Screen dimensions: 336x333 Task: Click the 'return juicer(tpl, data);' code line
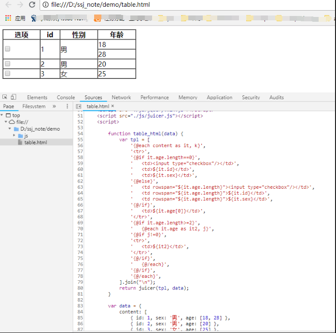(154, 288)
